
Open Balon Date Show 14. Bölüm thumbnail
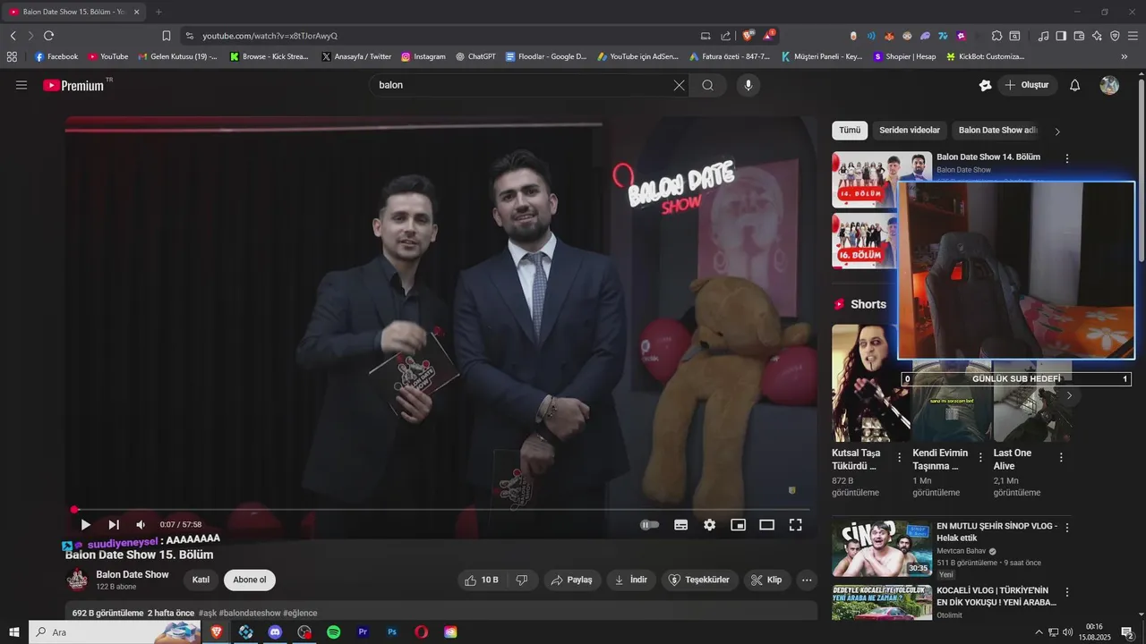tap(882, 179)
